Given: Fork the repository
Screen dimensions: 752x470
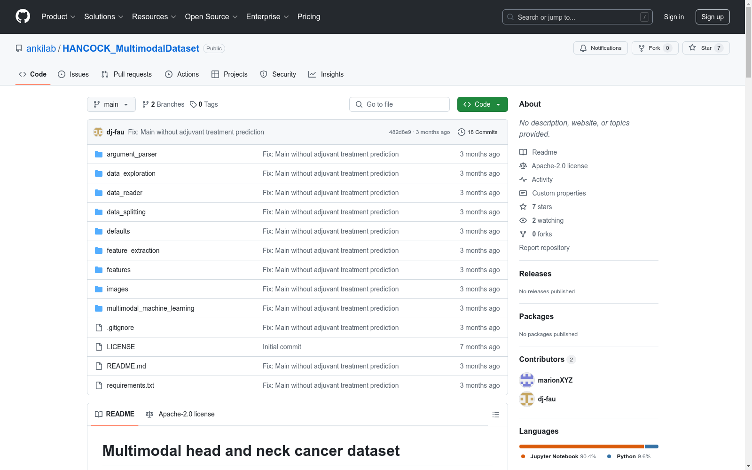Looking at the screenshot, I should (650, 48).
